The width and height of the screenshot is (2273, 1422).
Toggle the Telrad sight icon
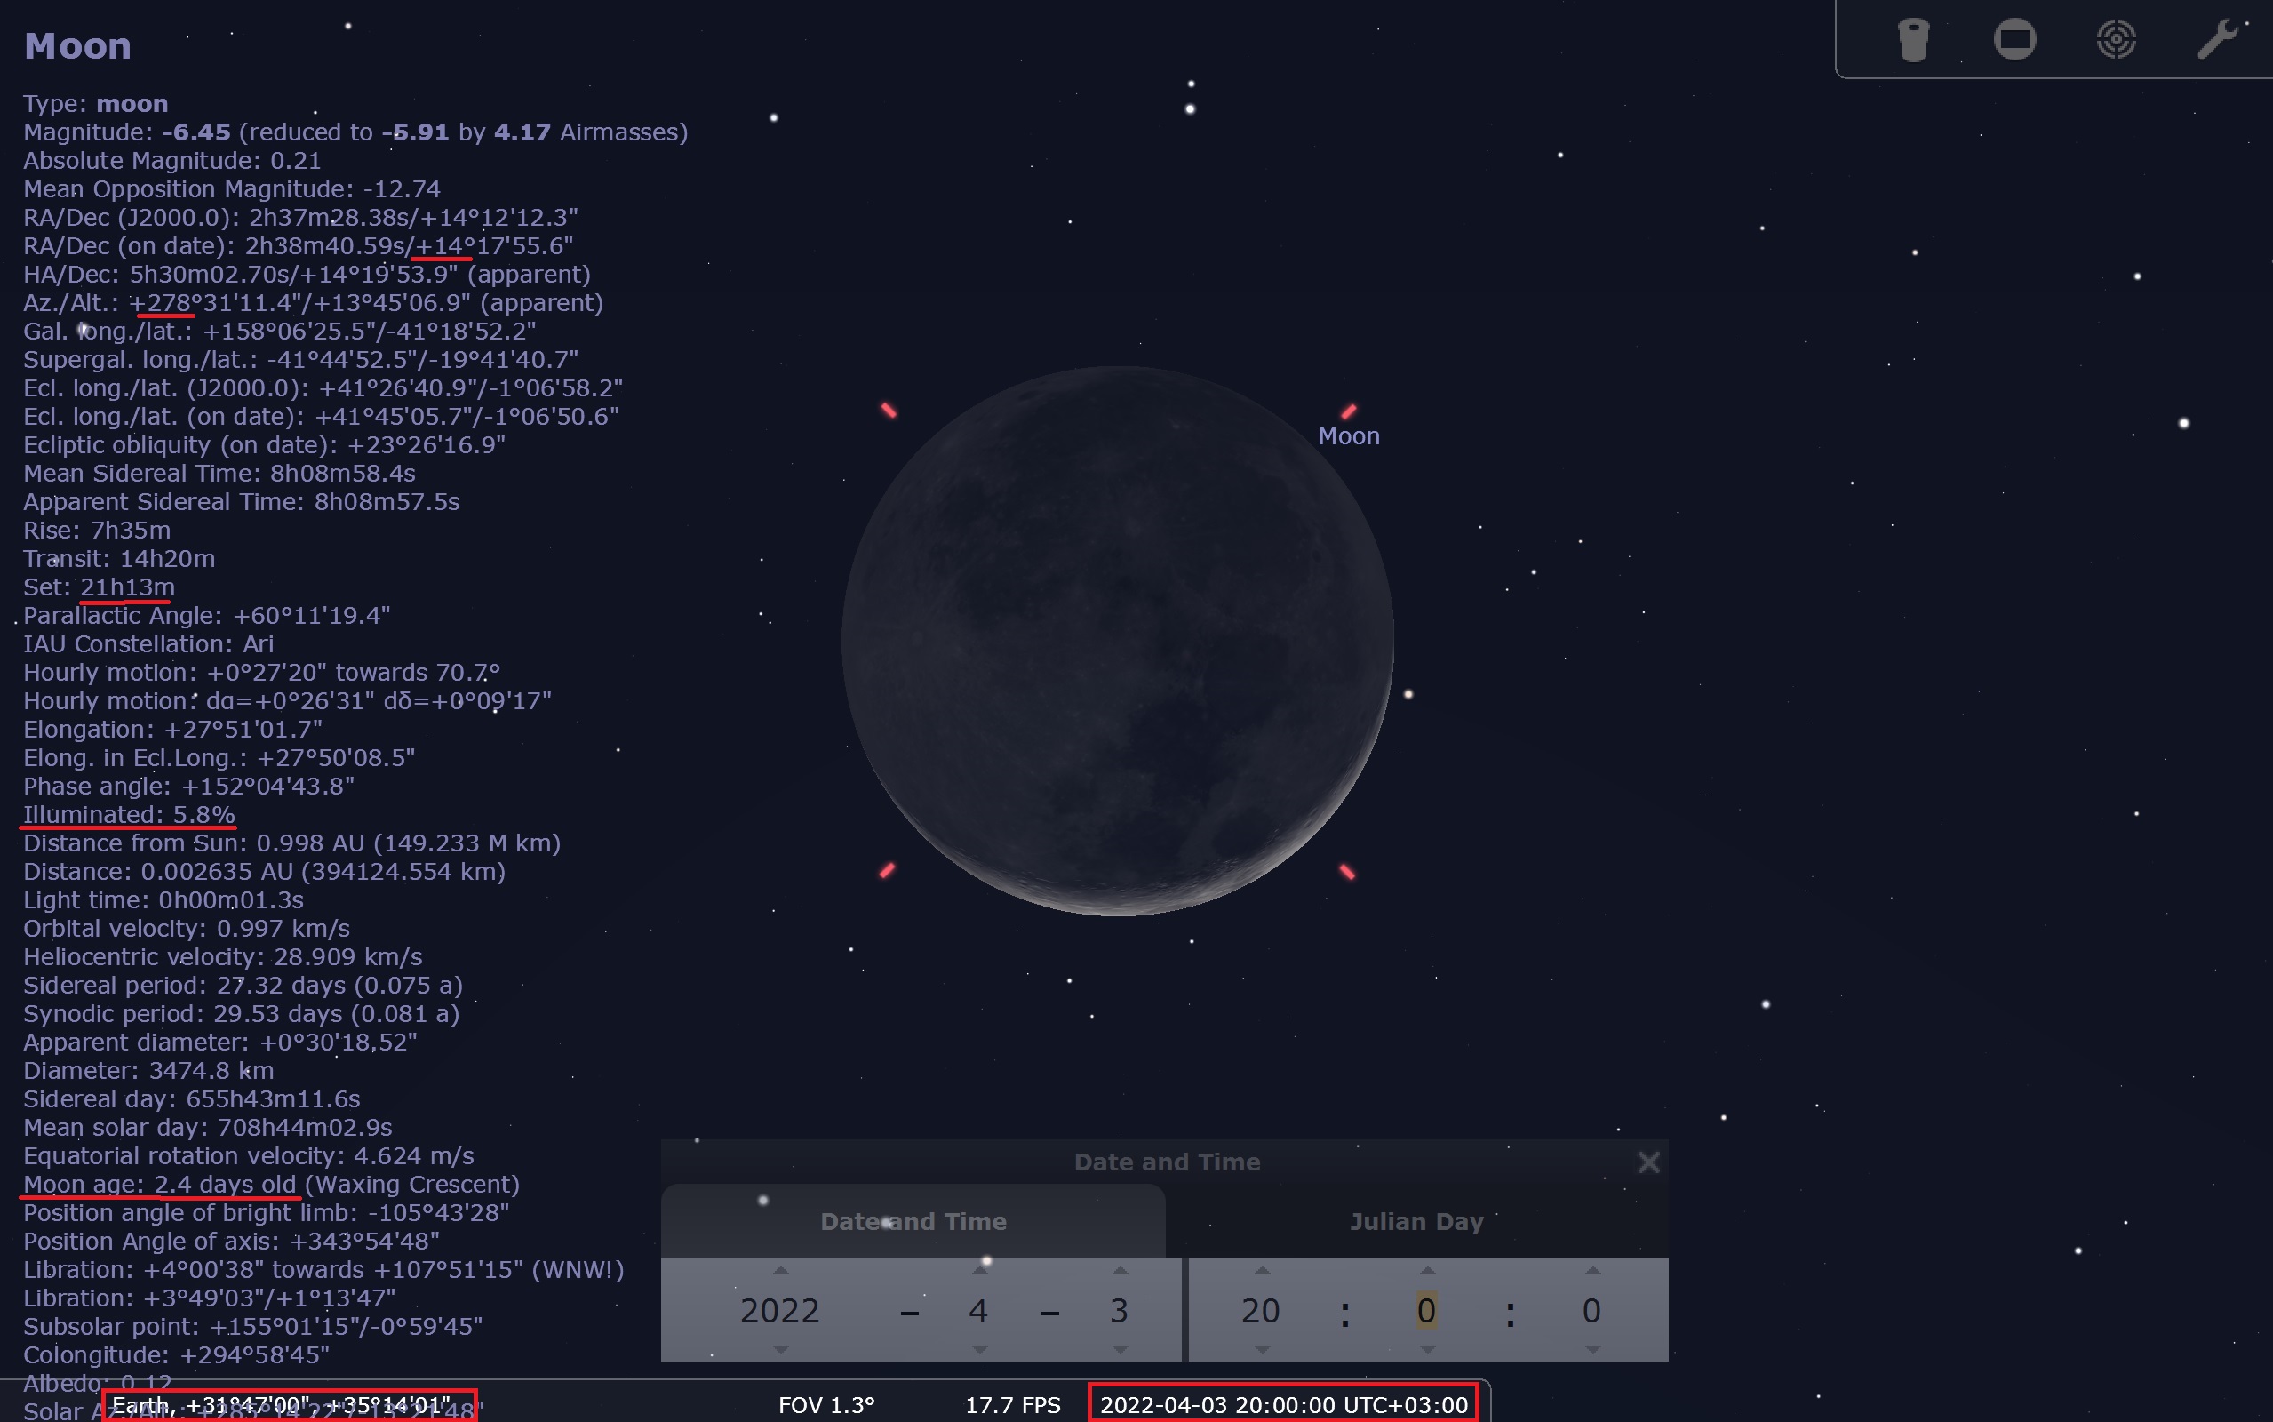coord(2116,39)
